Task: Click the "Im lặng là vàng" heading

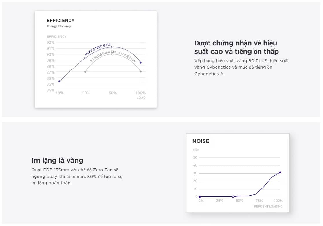Action: coord(57,160)
